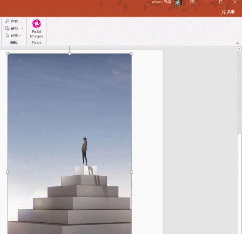Expand the Replace (替换) dropdown arrow
Screen dimensions: 242x234
tap(22, 28)
